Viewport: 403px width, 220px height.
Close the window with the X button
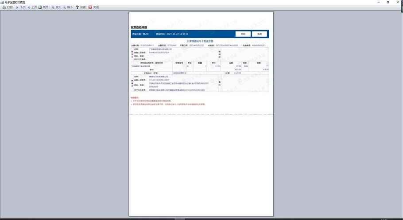(399, 2)
